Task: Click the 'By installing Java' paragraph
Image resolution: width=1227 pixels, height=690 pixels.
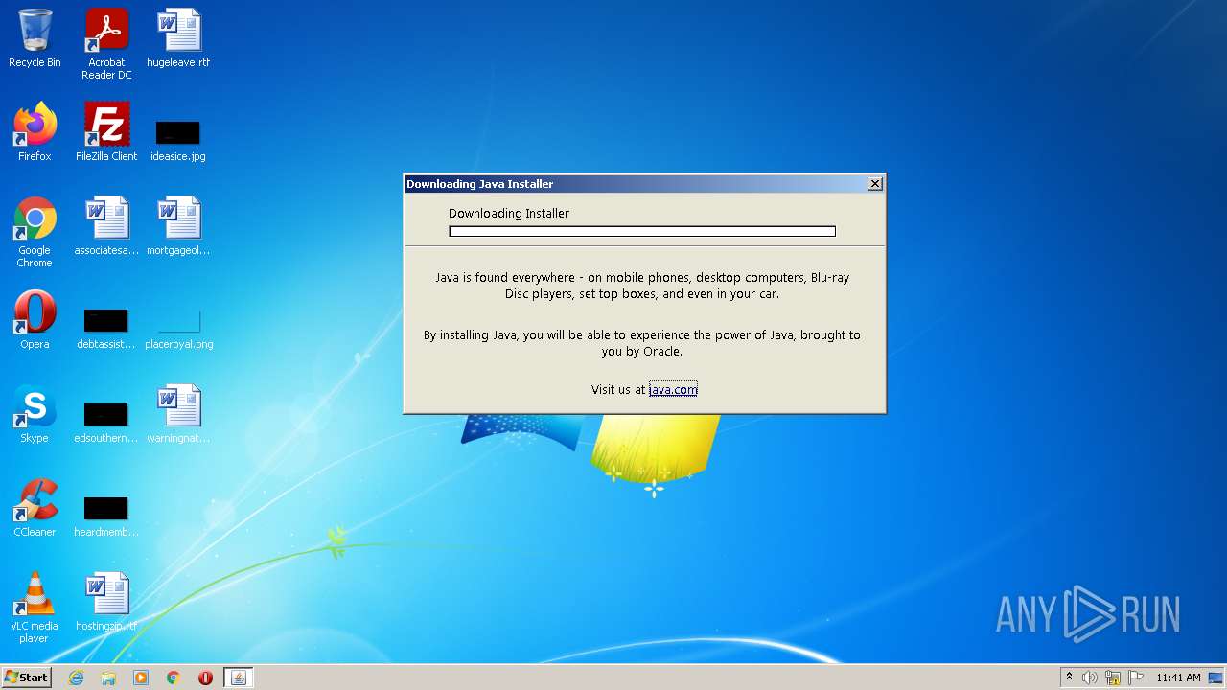Action: 642,343
